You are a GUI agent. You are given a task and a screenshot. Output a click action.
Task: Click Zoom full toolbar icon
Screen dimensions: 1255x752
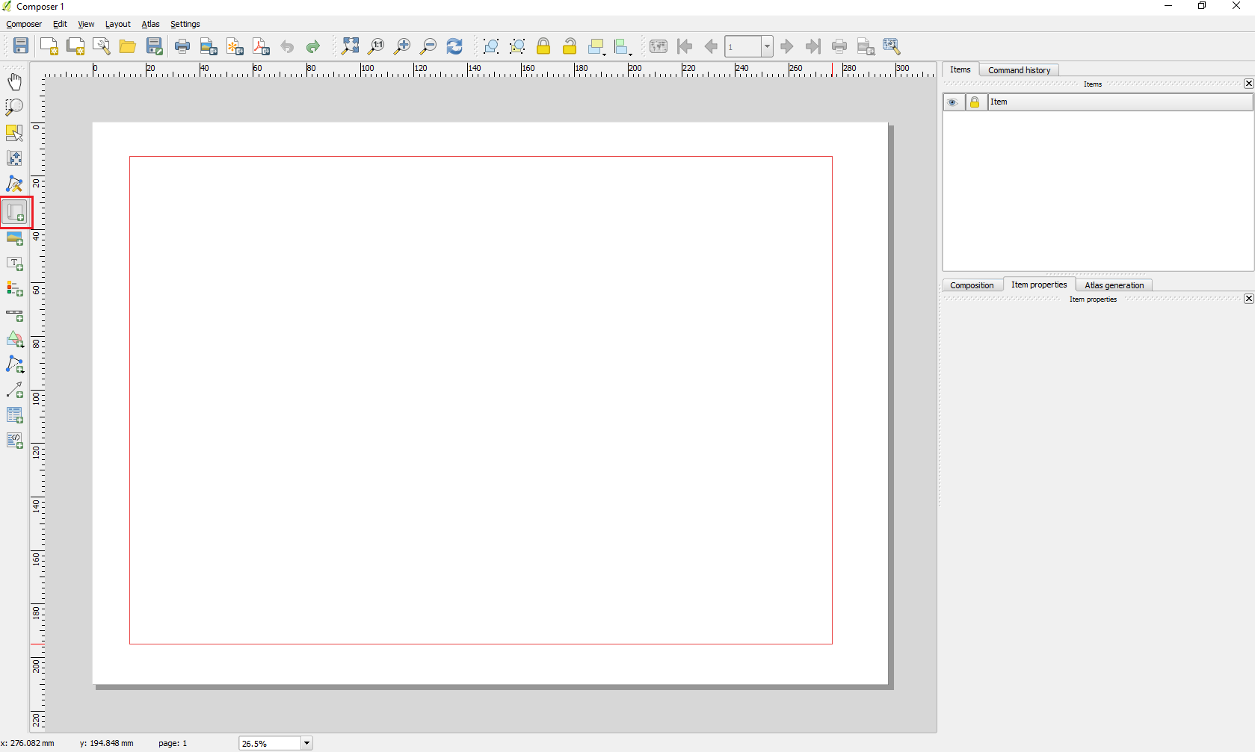tap(350, 46)
